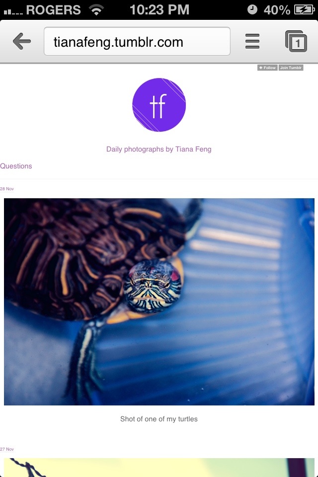The height and width of the screenshot is (477, 318).
Task: Open the turtle photograph
Action: coord(159,302)
